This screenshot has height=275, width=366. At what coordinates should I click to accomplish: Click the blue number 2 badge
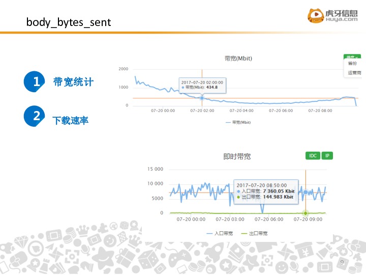click(x=36, y=117)
